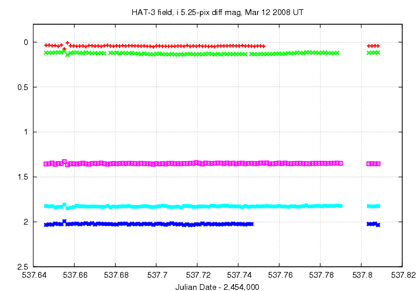This screenshot has height=291, width=416.
Task: Click the x-axis tick label 537.64
Action: [34, 275]
